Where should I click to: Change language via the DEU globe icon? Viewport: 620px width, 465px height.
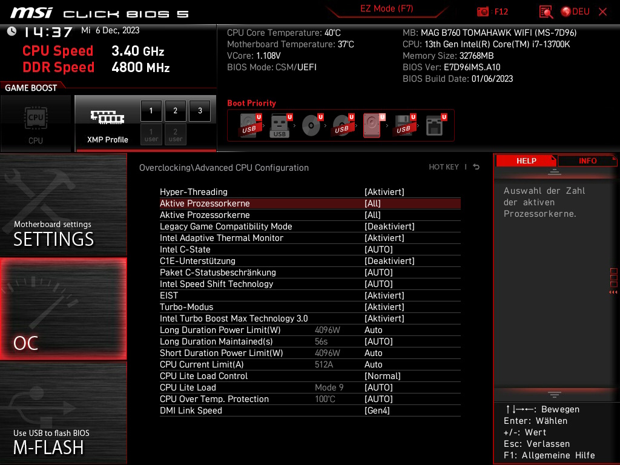tap(575, 12)
